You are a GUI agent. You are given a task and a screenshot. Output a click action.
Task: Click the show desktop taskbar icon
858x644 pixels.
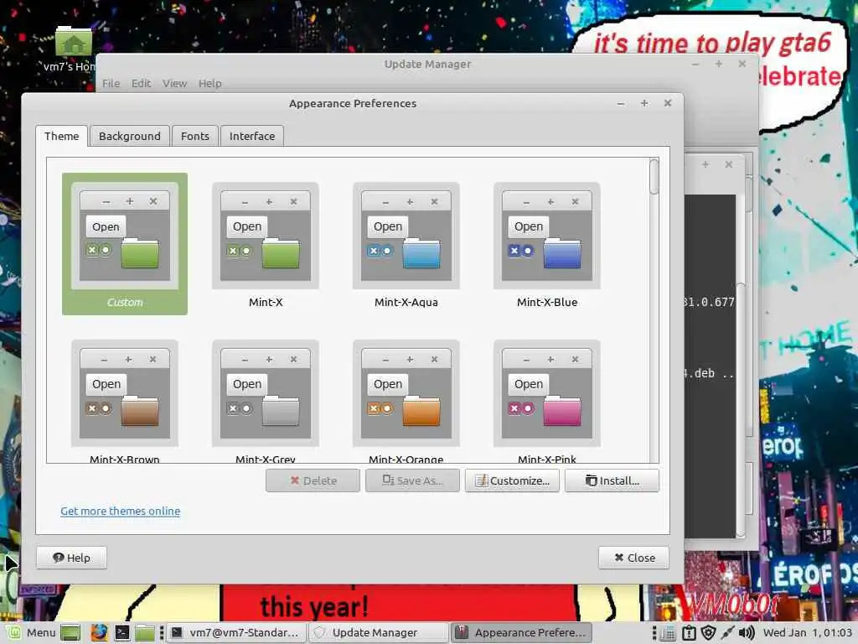[x=70, y=632]
